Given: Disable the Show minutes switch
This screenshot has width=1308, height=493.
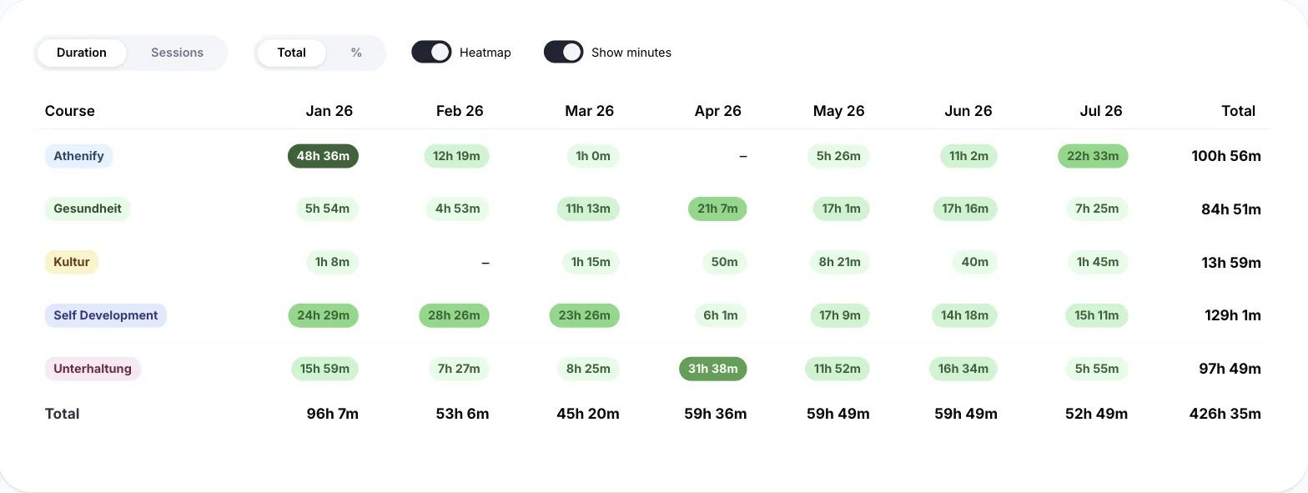Looking at the screenshot, I should (564, 53).
